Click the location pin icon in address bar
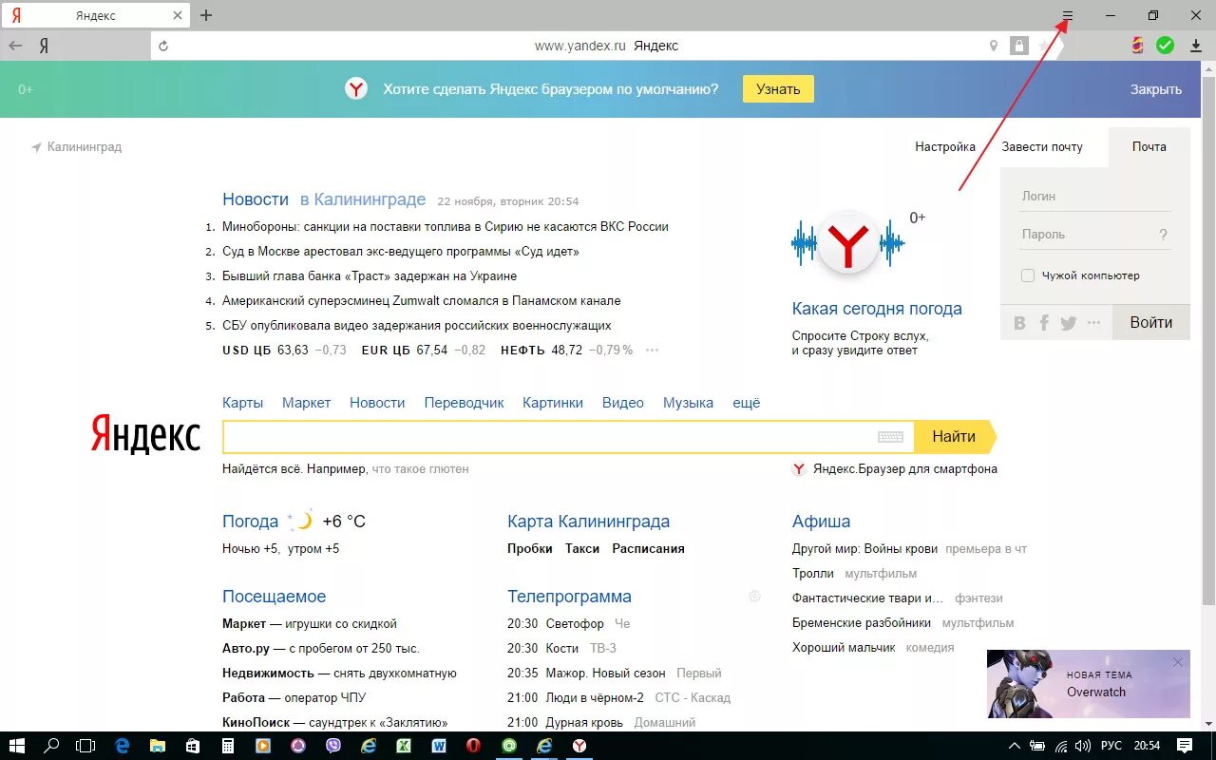The height and width of the screenshot is (760, 1216). (994, 46)
